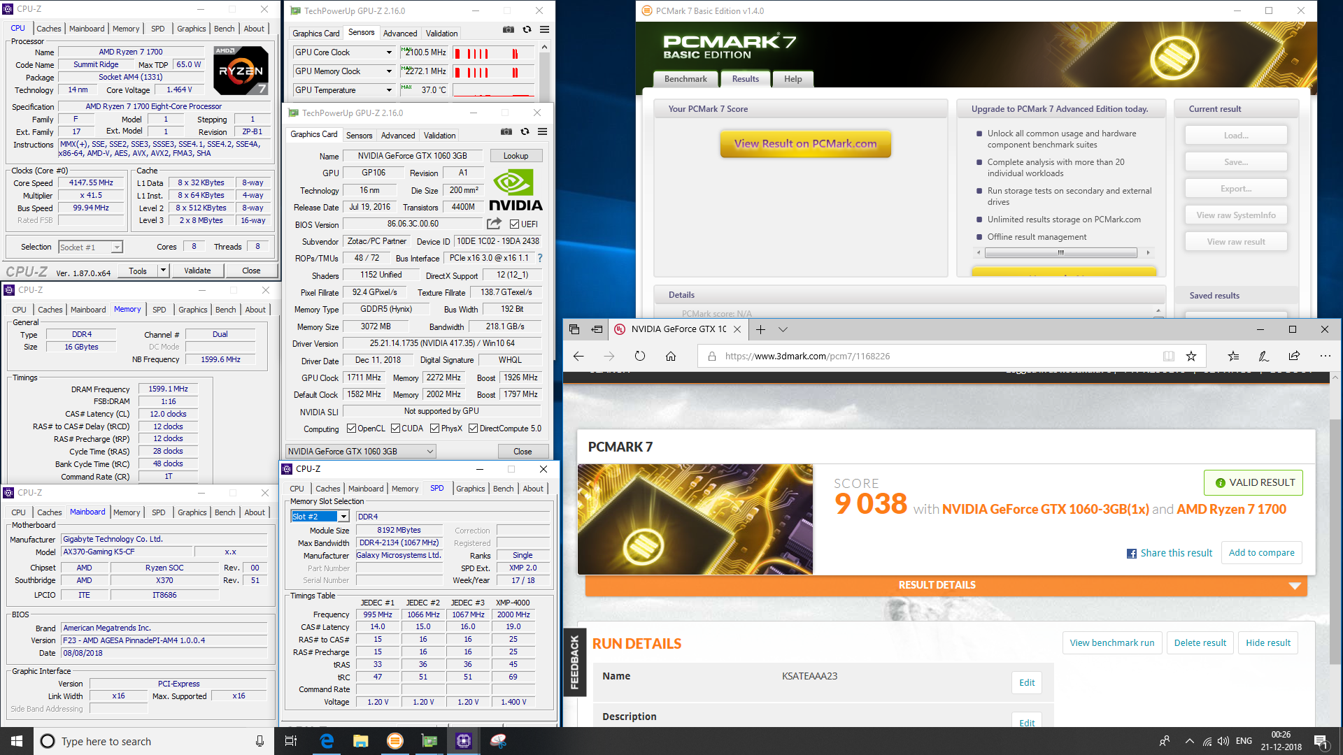Click refresh icon in GPU-Z Sensors window
Viewport: 1343px width, 755px height.
point(527,29)
